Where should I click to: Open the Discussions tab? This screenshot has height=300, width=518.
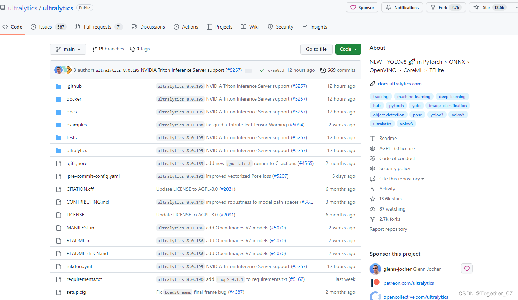click(148, 27)
